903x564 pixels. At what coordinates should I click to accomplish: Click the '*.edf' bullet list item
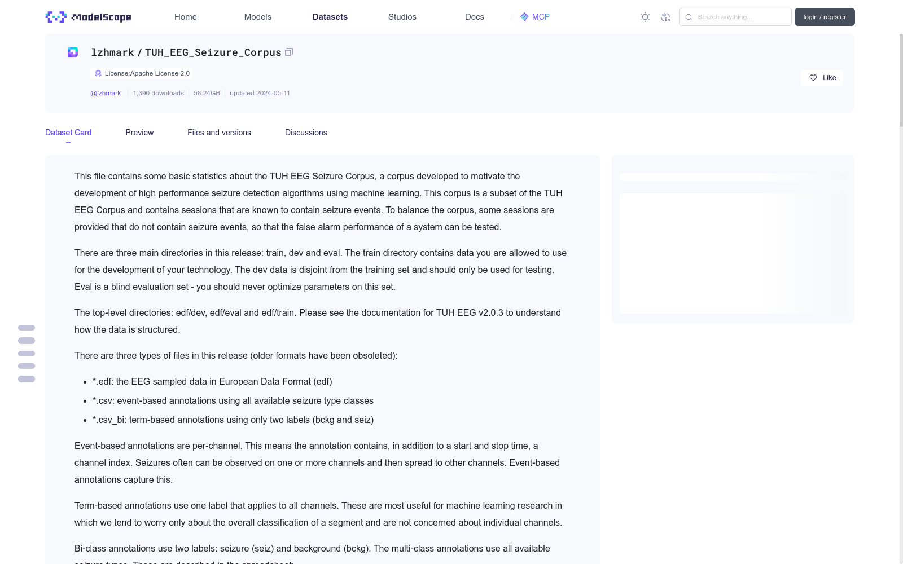coord(212,381)
